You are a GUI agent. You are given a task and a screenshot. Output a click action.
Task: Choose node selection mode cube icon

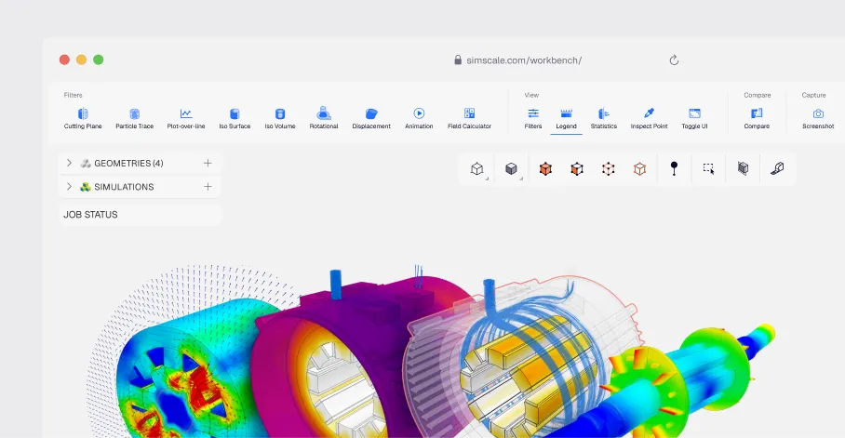pos(608,169)
